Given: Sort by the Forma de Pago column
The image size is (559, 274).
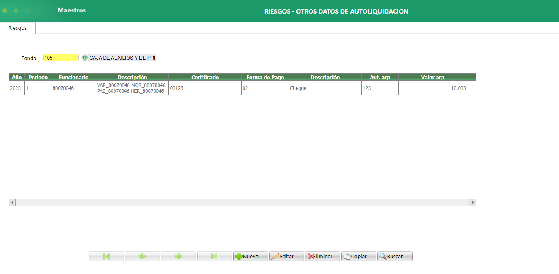Looking at the screenshot, I should coord(265,77).
